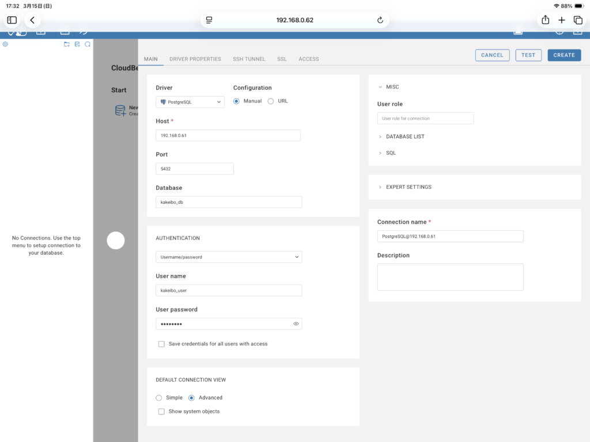Click the create new folder icon
This screenshot has height=442, width=590.
[x=67, y=44]
